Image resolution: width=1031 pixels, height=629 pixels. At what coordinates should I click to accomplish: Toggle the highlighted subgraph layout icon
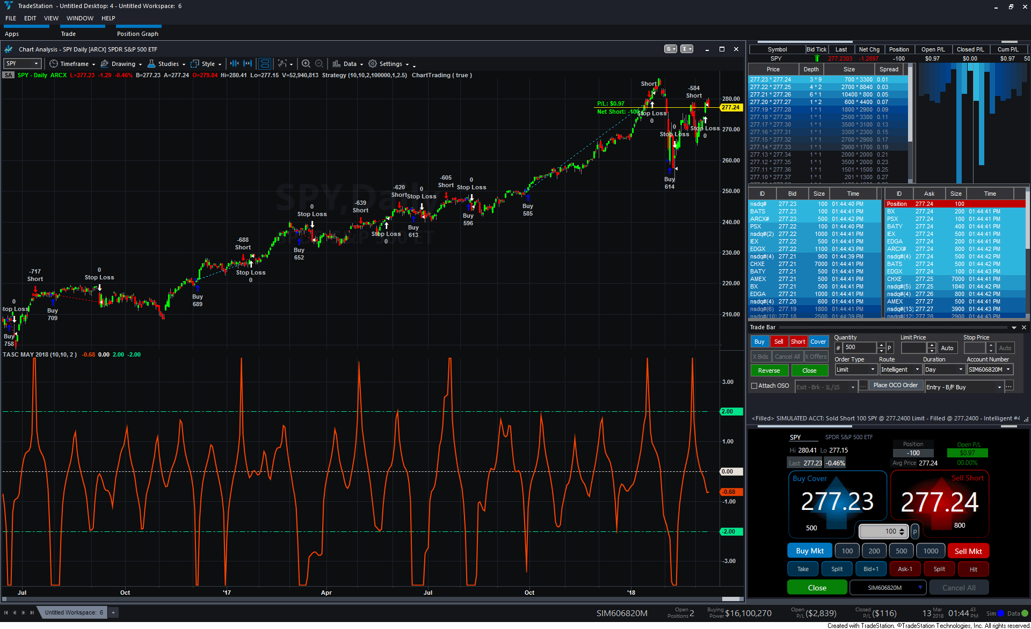265,64
